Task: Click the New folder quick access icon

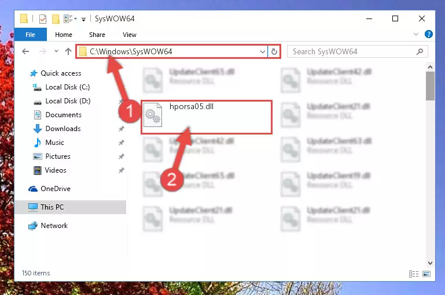Action: (x=56, y=19)
